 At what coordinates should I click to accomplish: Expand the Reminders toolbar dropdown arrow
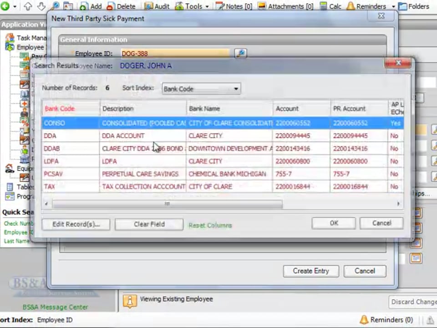(393, 7)
